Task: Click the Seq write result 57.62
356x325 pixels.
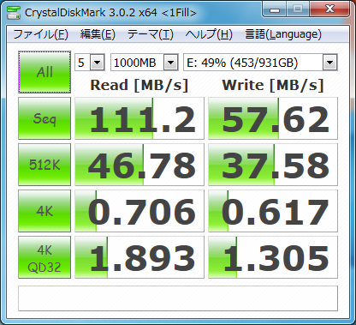Action: tap(273, 118)
